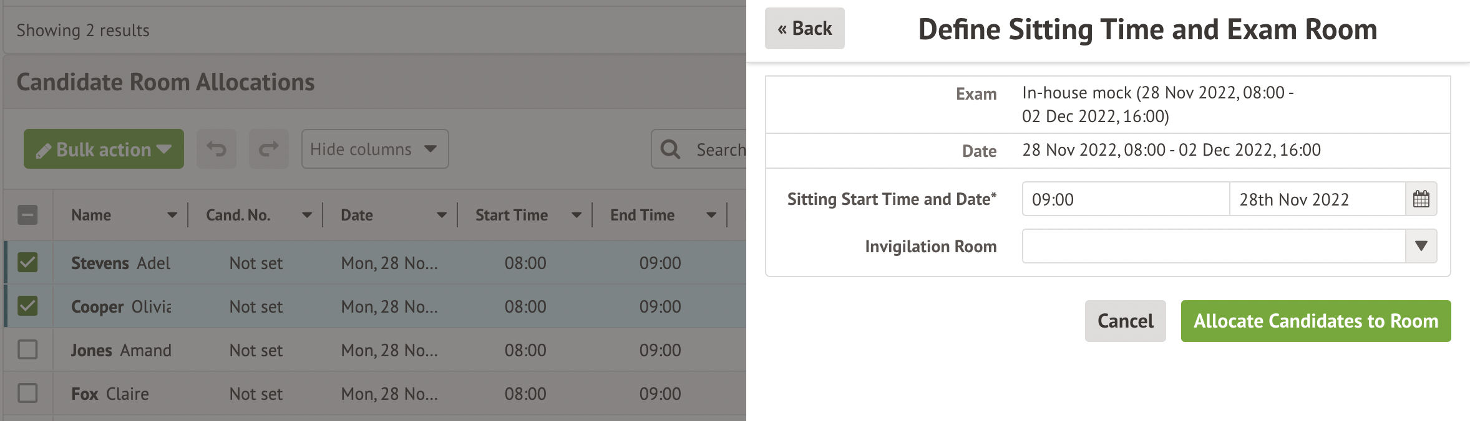The width and height of the screenshot is (1470, 421).
Task: Expand the Invigilation Room dropdown
Action: click(x=1421, y=246)
